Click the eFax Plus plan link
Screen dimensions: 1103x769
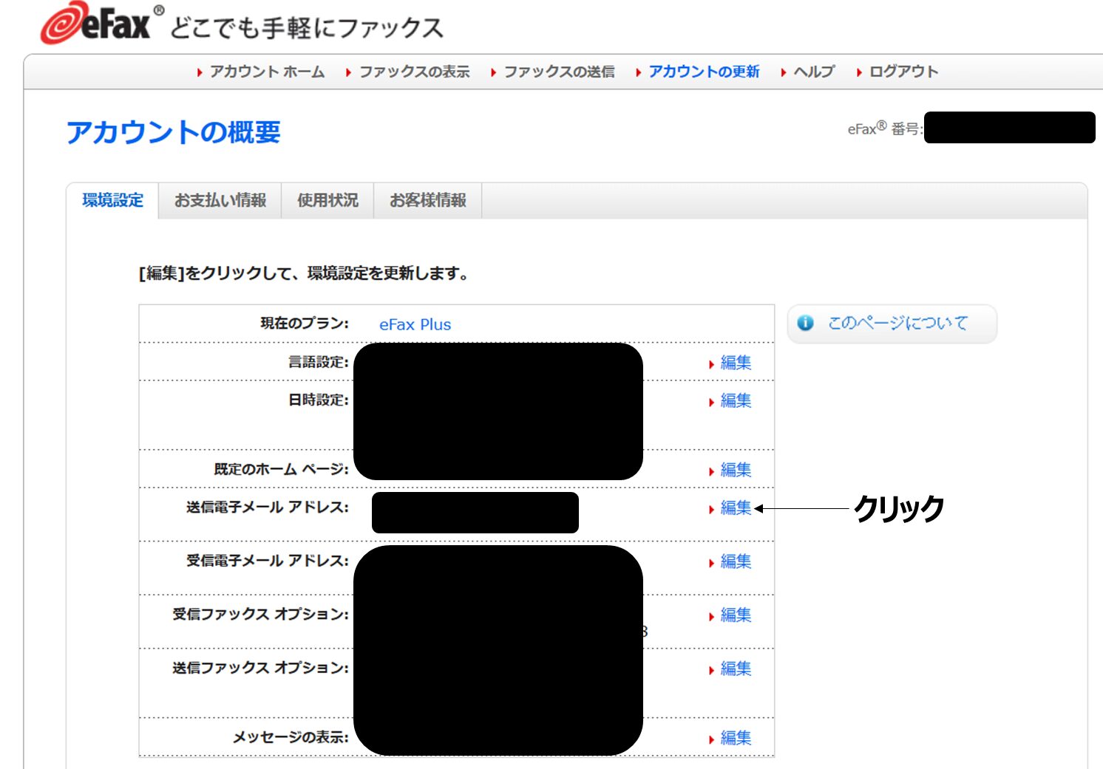[x=415, y=324]
